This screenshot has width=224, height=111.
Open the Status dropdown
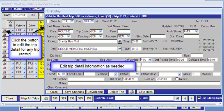pos(137,74)
